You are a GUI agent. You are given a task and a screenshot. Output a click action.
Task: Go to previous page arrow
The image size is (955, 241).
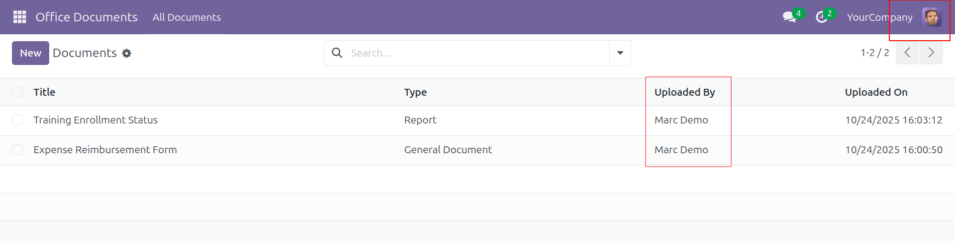[x=907, y=53]
